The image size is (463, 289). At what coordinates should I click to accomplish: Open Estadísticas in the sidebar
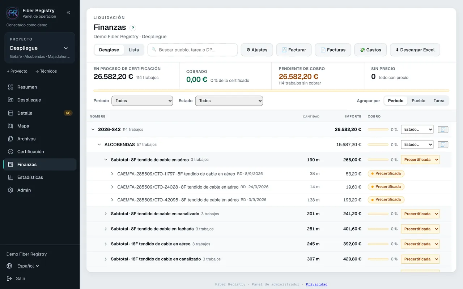tap(40, 177)
